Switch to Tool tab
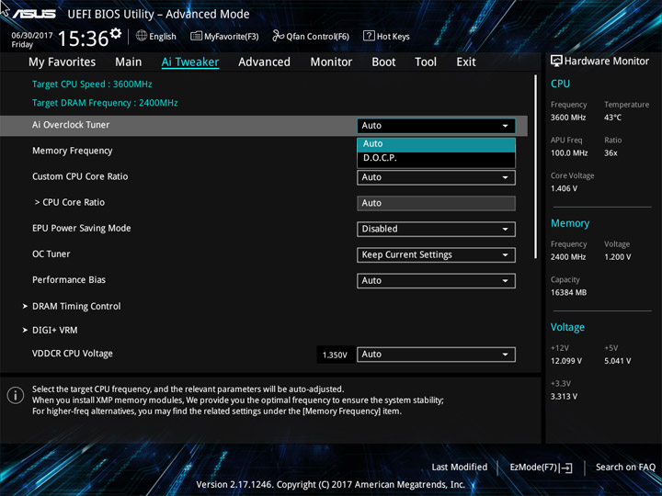The height and width of the screenshot is (496, 662). (x=426, y=62)
